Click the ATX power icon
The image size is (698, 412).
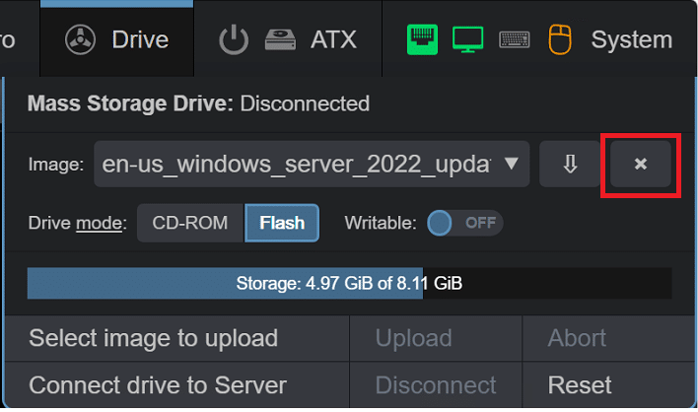[234, 40]
